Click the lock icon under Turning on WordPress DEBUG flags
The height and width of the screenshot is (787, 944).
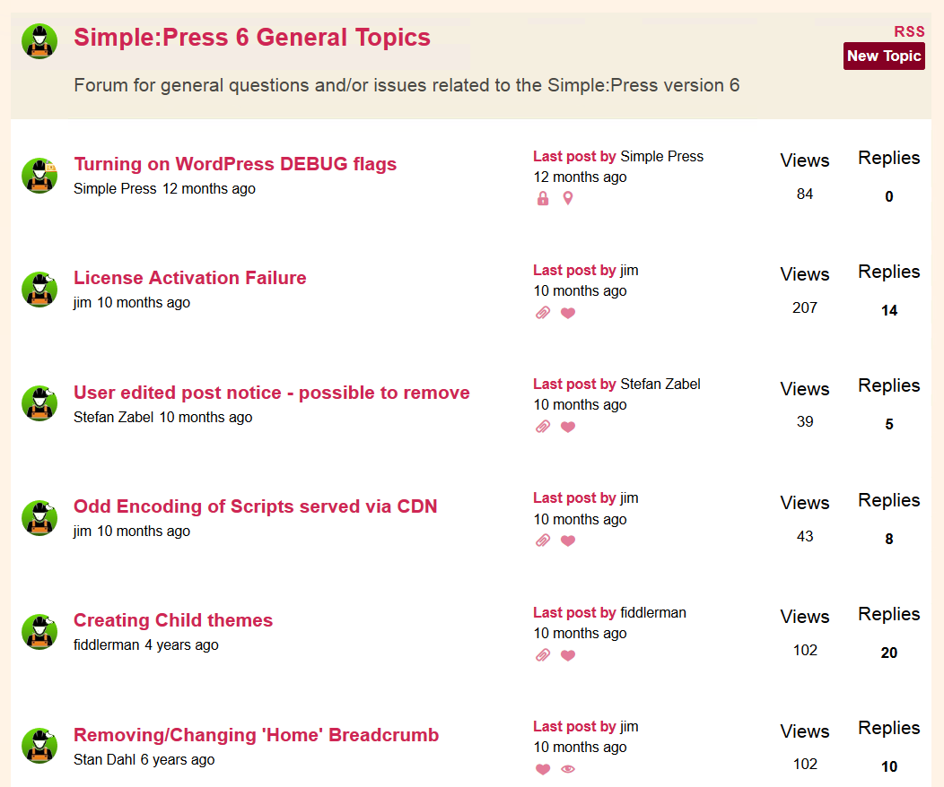(x=542, y=198)
